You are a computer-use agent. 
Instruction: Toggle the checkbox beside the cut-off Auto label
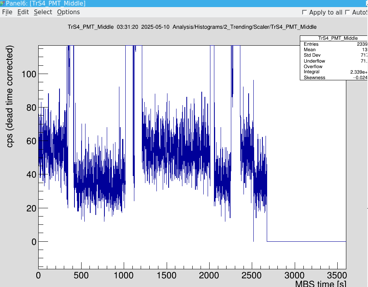[348, 12]
